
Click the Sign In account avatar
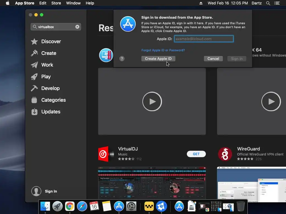[36, 191]
